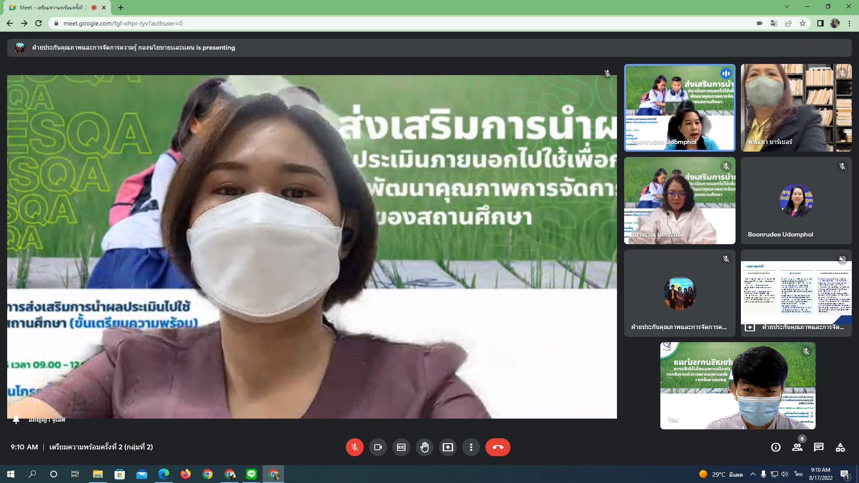Click the Present now icon
The width and height of the screenshot is (859, 483).
point(448,447)
